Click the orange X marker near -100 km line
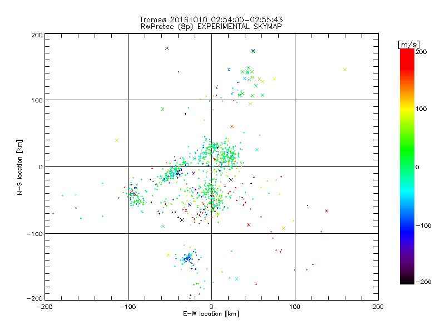445x334 pixels. pos(284,228)
